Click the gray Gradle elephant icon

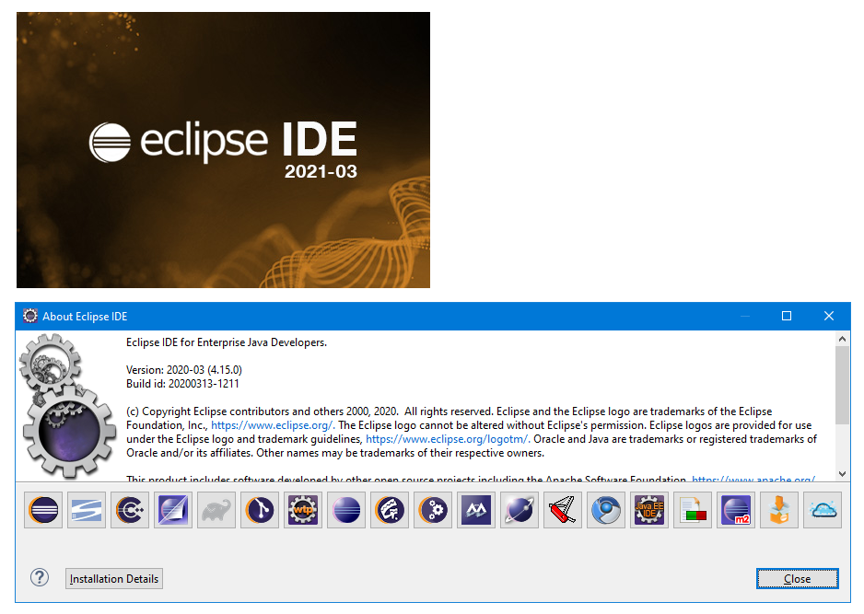216,510
